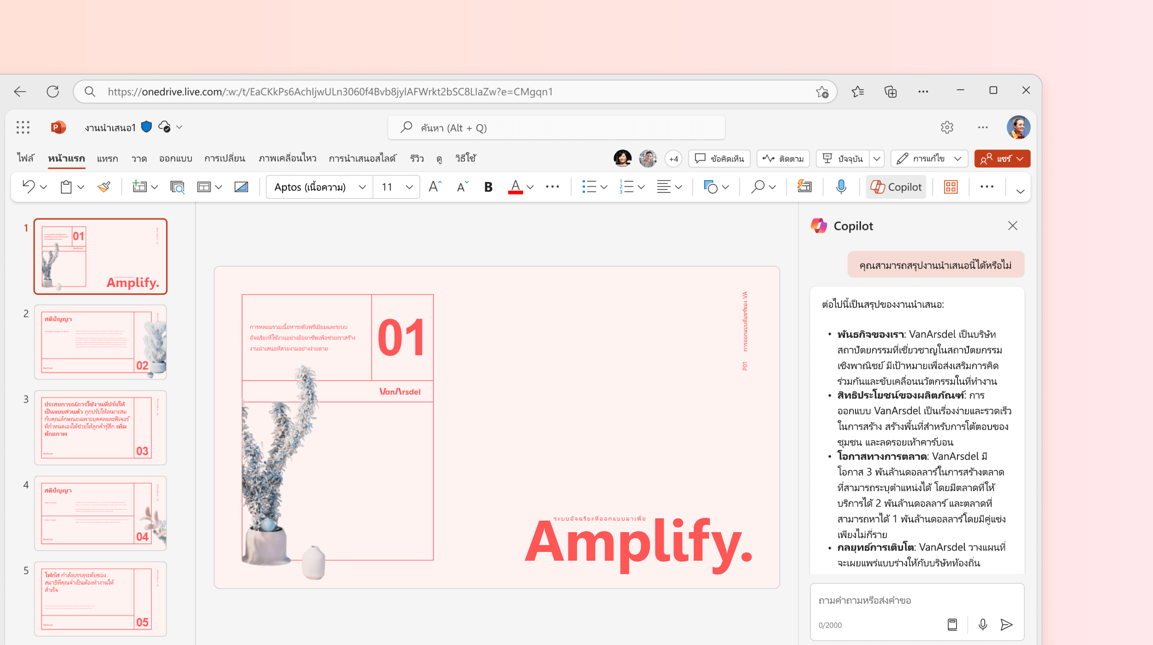This screenshot has height=645, width=1153.
Task: Click the ติดตาม catch up button
Action: (x=783, y=158)
